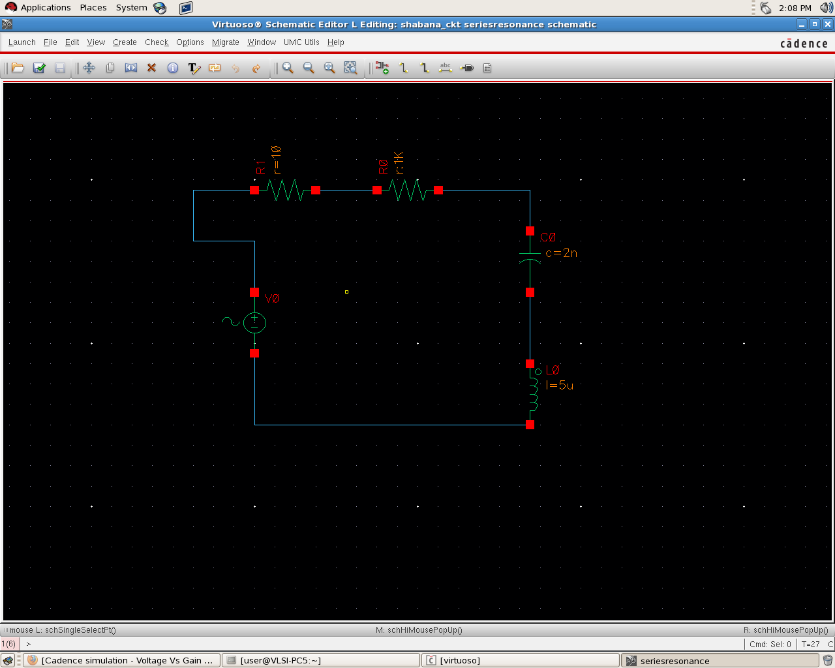Click the clock showing 2:08 PM
This screenshot has width=835, height=668.
click(x=795, y=8)
